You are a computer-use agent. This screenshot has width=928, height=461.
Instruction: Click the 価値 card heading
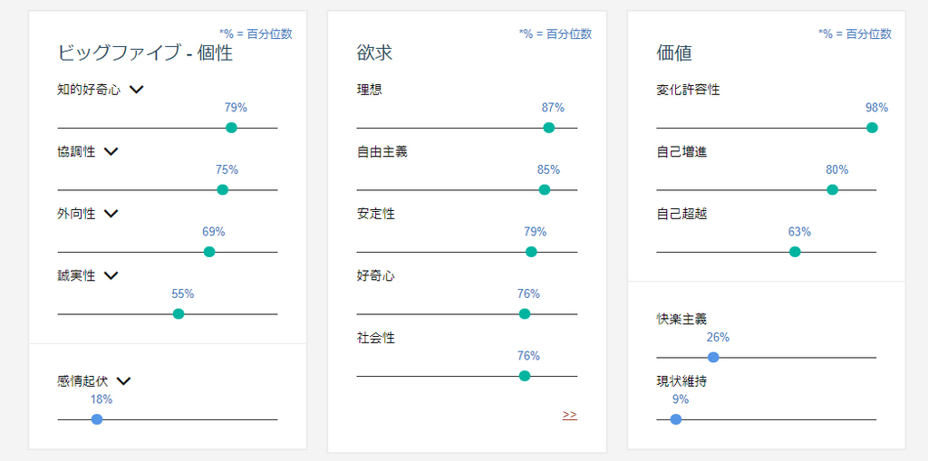(x=674, y=53)
